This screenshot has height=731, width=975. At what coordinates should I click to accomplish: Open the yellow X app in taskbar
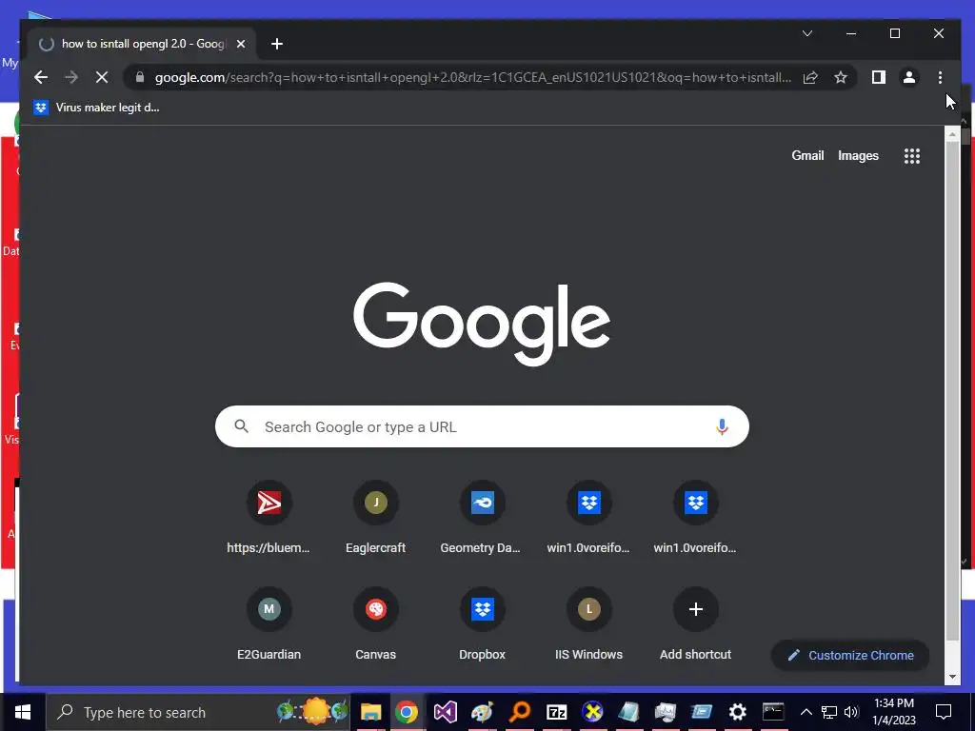click(592, 712)
